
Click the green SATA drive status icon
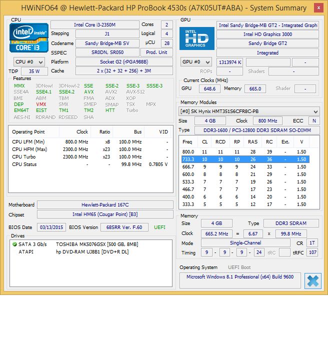pyautogui.click(x=14, y=244)
